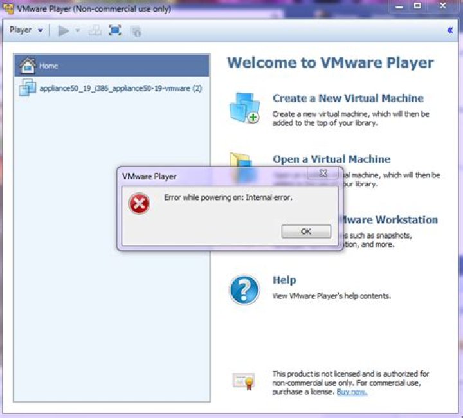463x418 pixels.
Task: Select appliance50_19_i386 virtual machine entry
Action: [112, 88]
